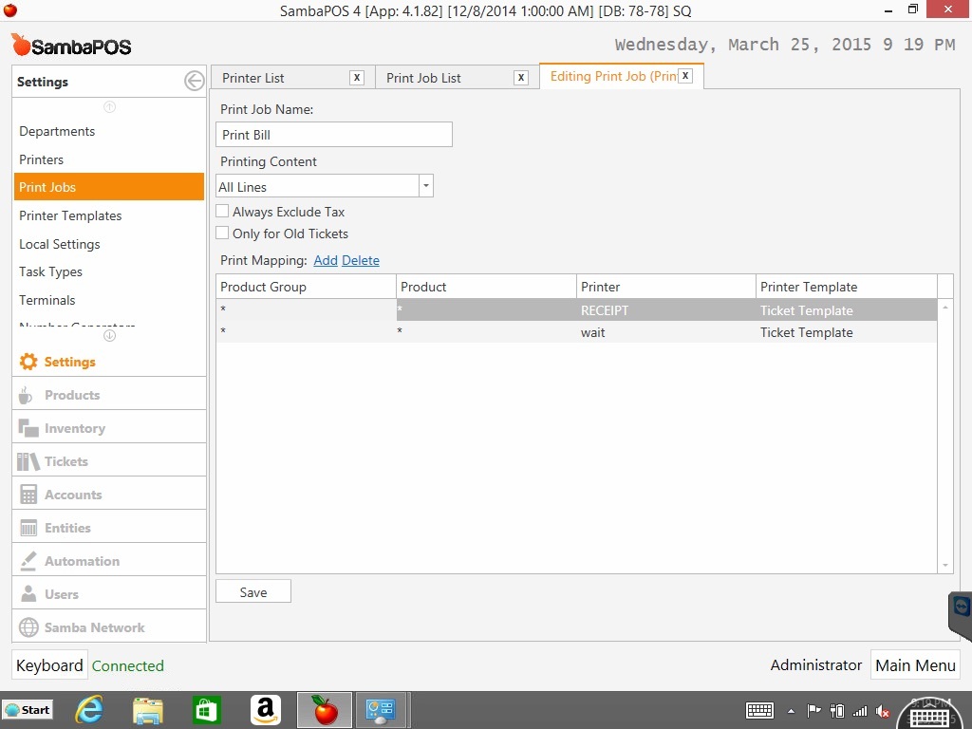
Task: Click Printer Template column header
Action: click(846, 287)
